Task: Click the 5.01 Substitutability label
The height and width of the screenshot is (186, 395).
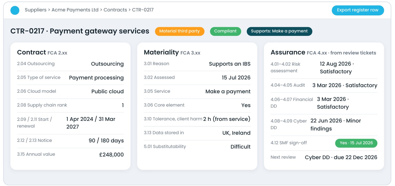Action: (x=165, y=147)
